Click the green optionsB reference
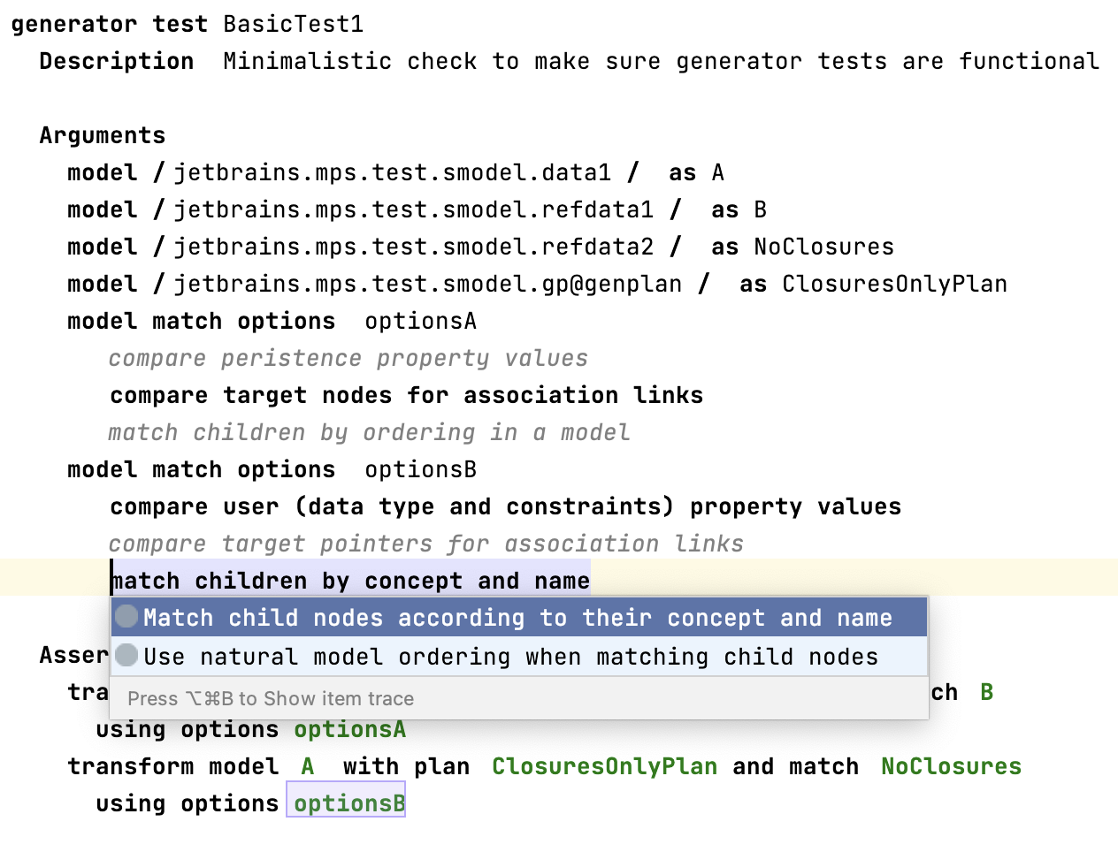This screenshot has width=1118, height=852. 348,803
